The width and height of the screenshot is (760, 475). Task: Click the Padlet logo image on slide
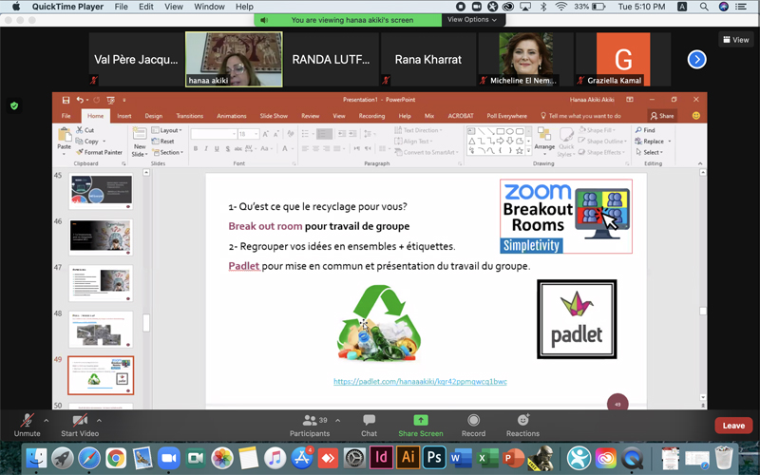pyautogui.click(x=577, y=319)
